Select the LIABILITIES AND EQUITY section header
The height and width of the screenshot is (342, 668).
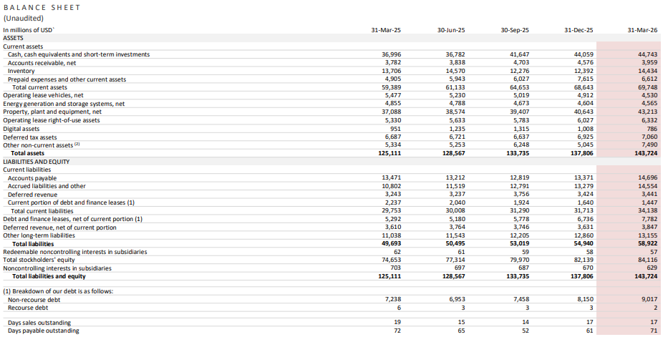[36, 162]
